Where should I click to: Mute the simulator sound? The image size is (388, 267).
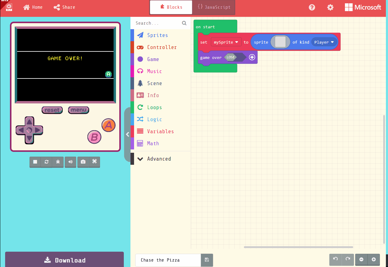tap(70, 162)
